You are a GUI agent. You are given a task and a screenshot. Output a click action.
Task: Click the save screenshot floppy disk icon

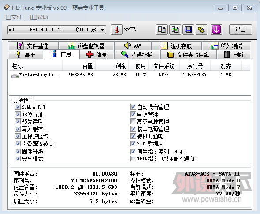(188, 30)
